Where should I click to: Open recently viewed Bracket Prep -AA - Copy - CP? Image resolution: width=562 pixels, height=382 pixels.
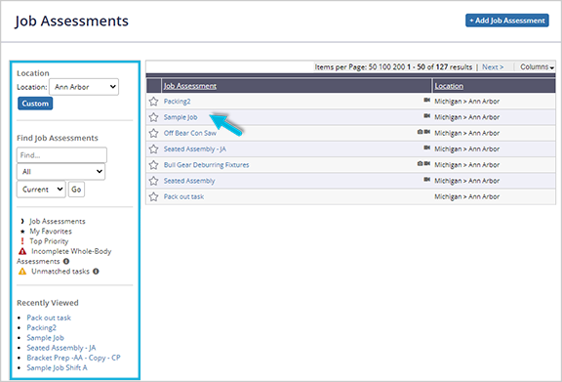(x=73, y=358)
